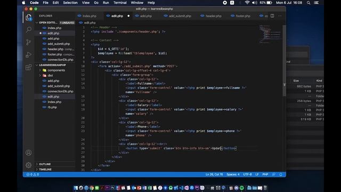Open the Search view in activity bar
The image size is (341, 192).
tap(28, 29)
